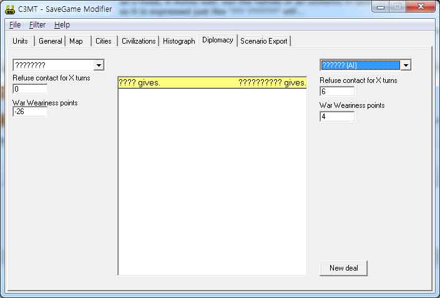440x298 pixels.
Task: Open the Help menu
Action: tap(62, 25)
